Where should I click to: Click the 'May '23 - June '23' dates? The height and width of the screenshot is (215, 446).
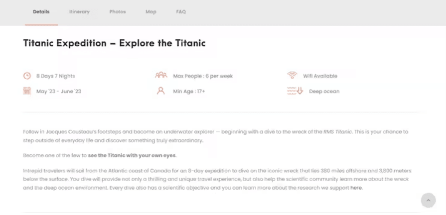(59, 92)
